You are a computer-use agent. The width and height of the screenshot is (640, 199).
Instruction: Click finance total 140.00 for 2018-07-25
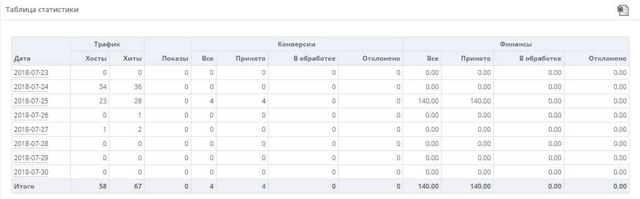pos(428,101)
